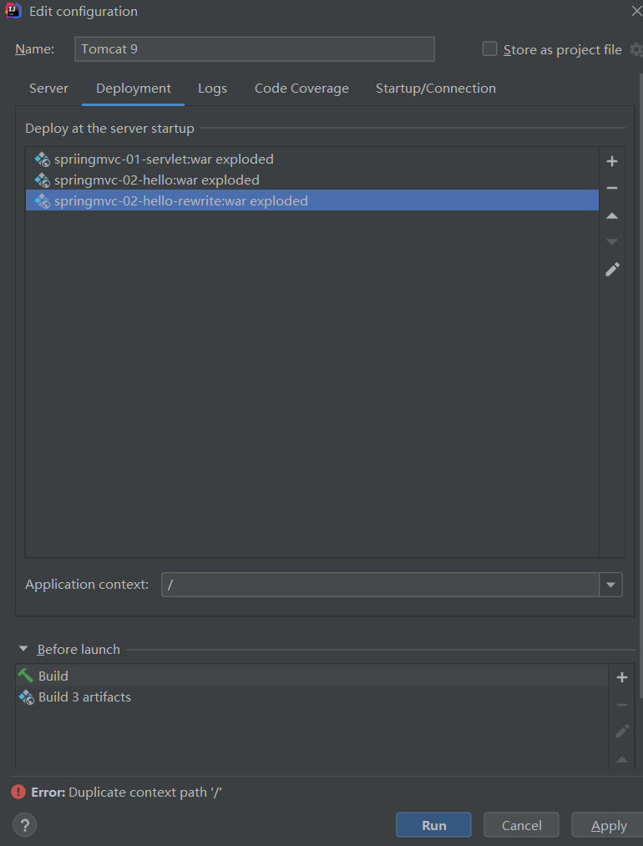Move the selected artifact down the list

pos(612,241)
